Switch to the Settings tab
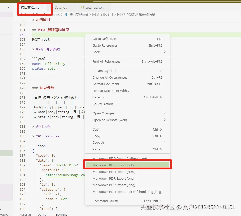Screen dimensions: 241x216 click(x=61, y=7)
